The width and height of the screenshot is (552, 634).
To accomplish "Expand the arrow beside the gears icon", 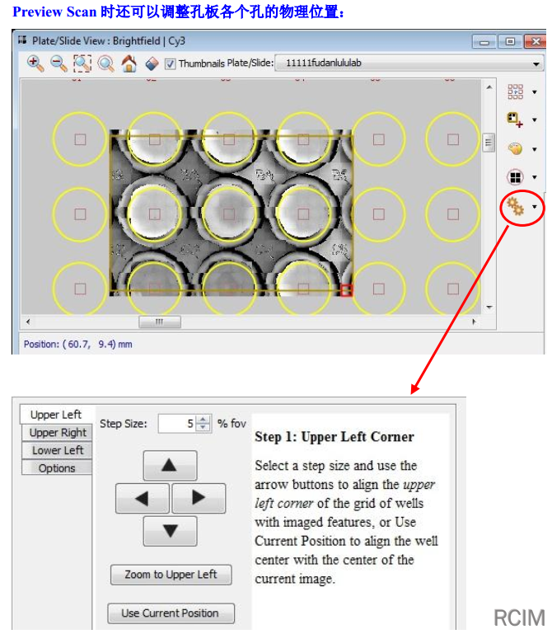I will [x=536, y=207].
